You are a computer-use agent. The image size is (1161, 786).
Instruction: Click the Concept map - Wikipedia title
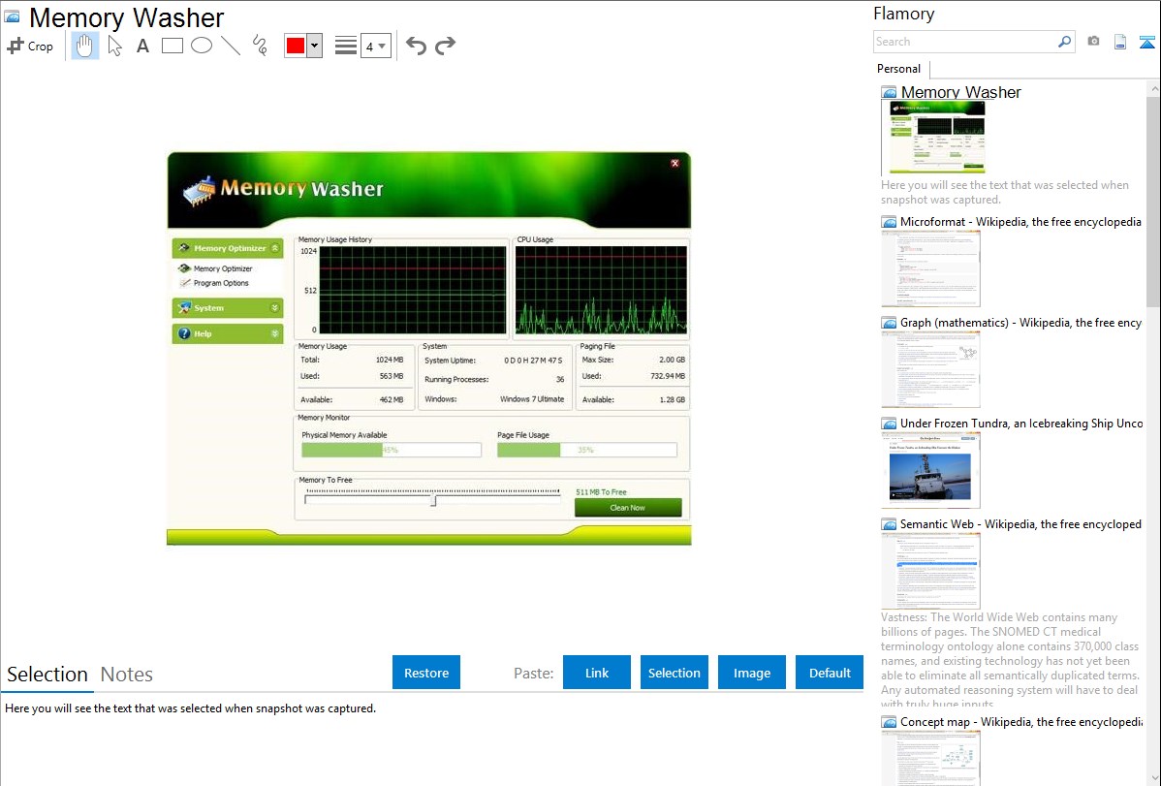pos(1021,721)
